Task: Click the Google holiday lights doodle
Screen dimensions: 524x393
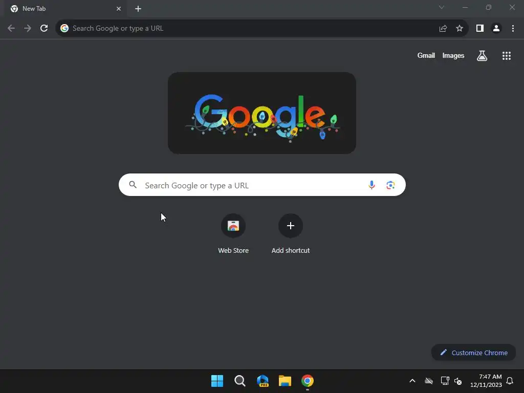Action: [262, 113]
